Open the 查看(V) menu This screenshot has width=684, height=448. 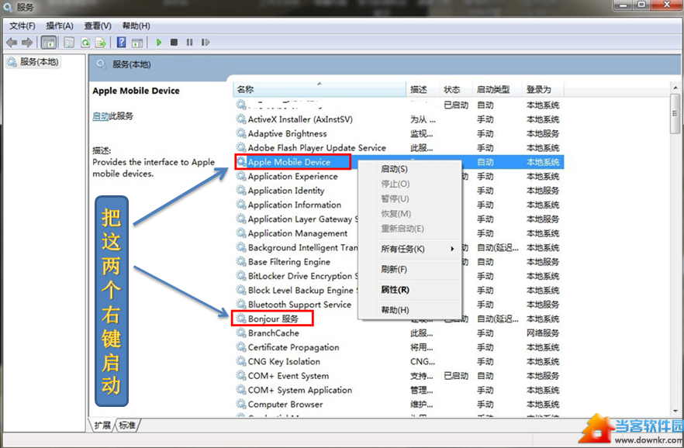98,26
